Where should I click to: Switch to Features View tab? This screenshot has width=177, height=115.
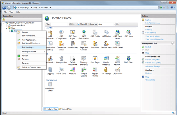(51, 109)
